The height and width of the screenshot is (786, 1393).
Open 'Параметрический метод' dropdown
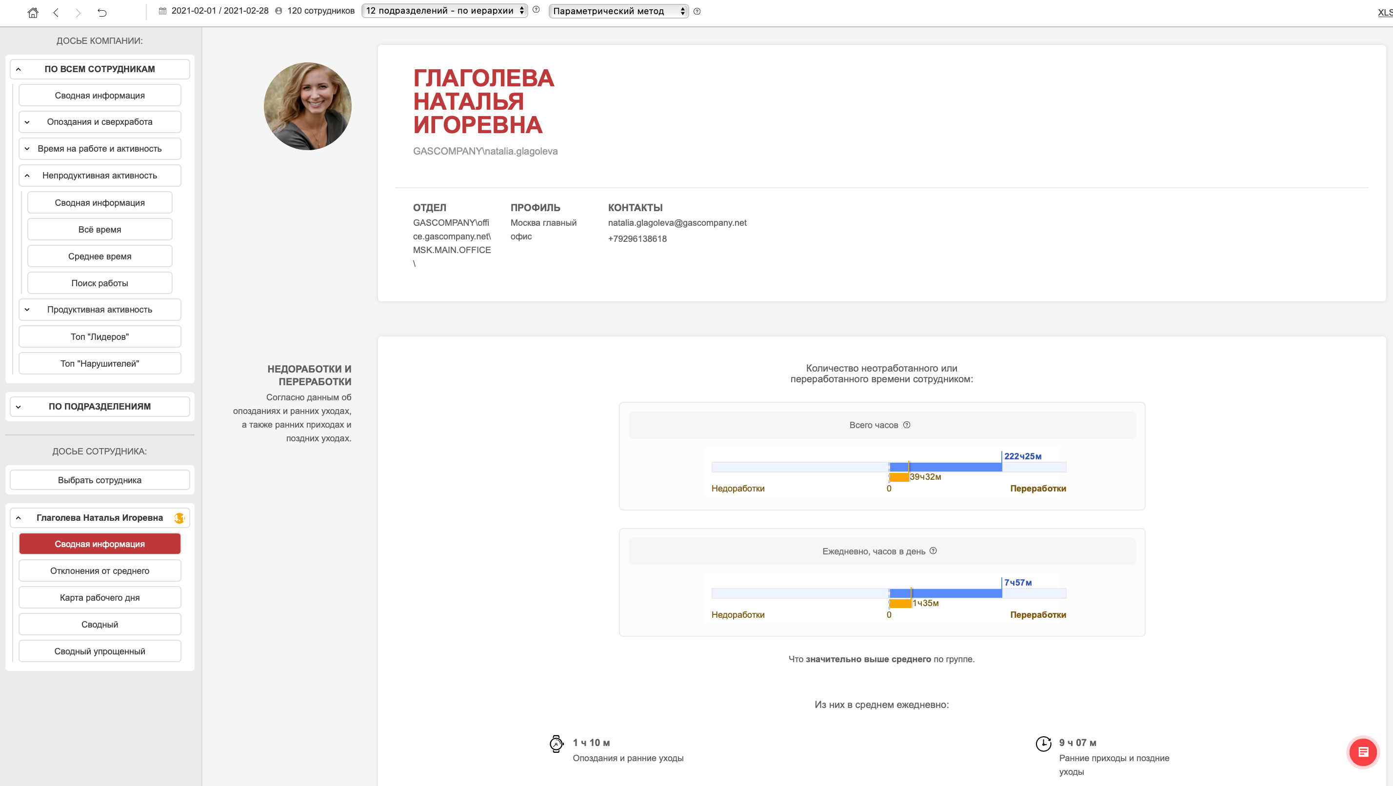click(x=618, y=11)
